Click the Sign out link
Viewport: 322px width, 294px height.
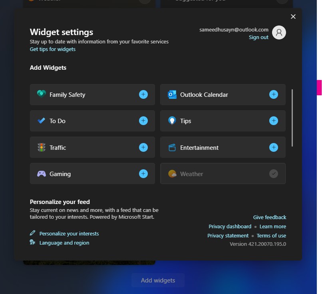(x=258, y=37)
